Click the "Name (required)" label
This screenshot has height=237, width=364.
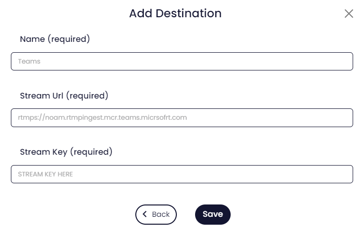click(x=55, y=39)
